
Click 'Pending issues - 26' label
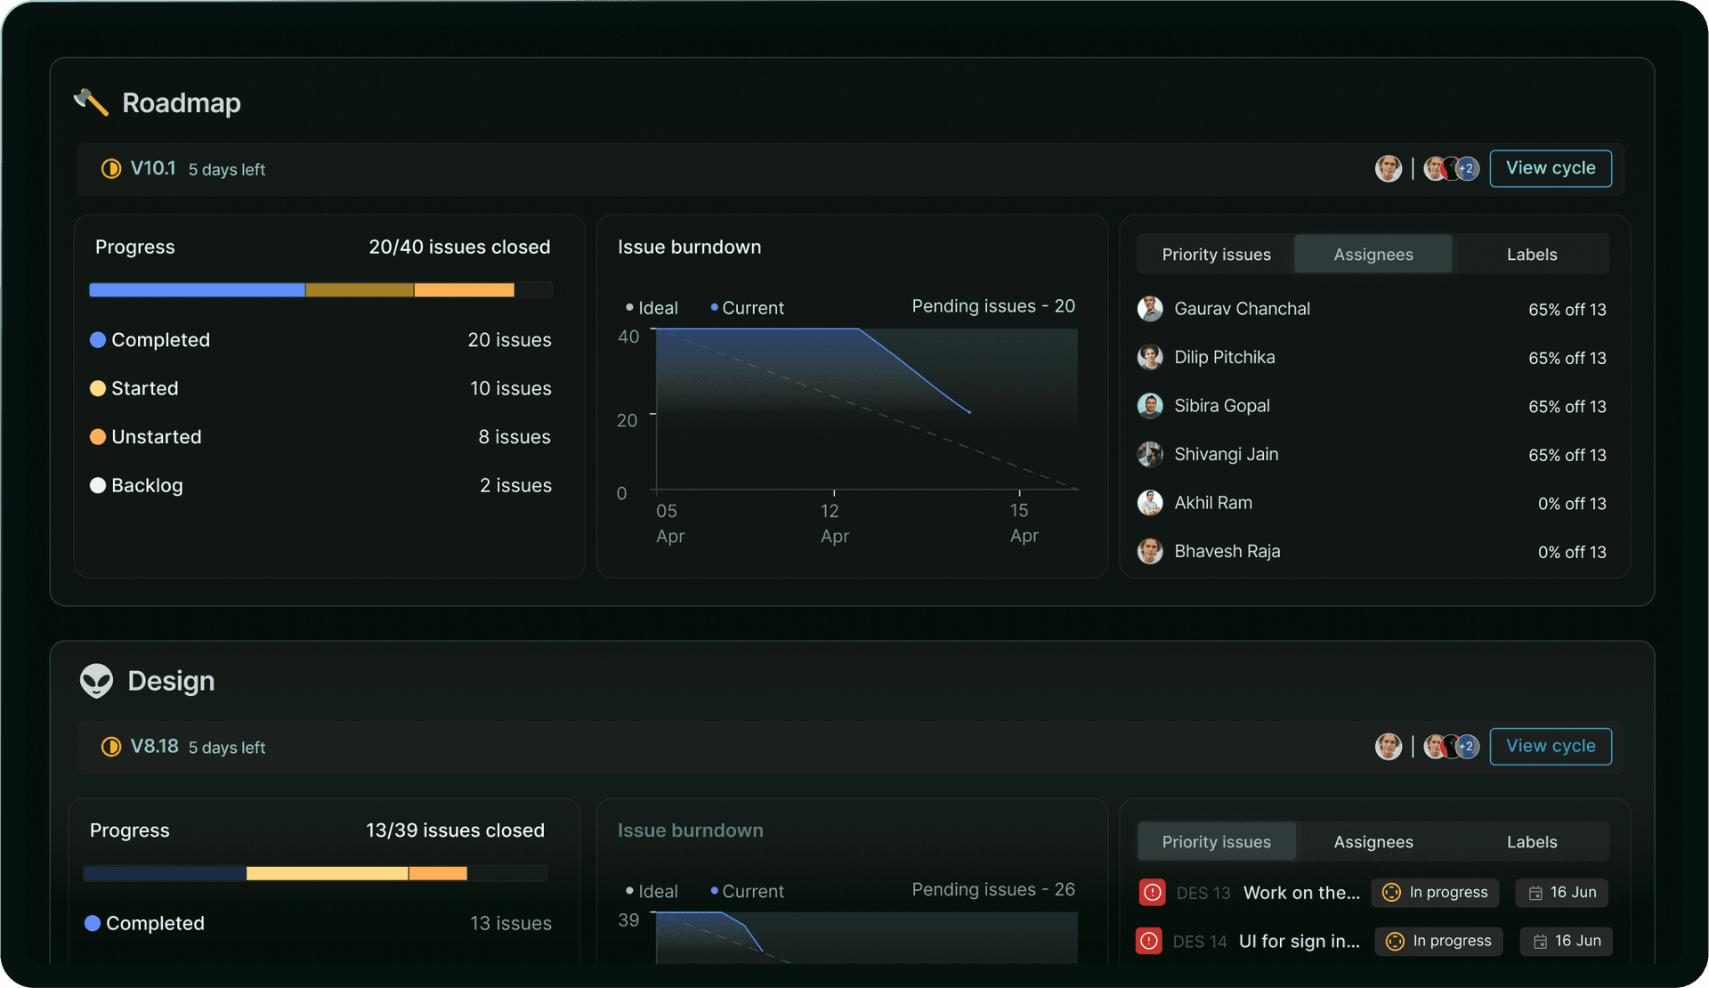click(993, 889)
